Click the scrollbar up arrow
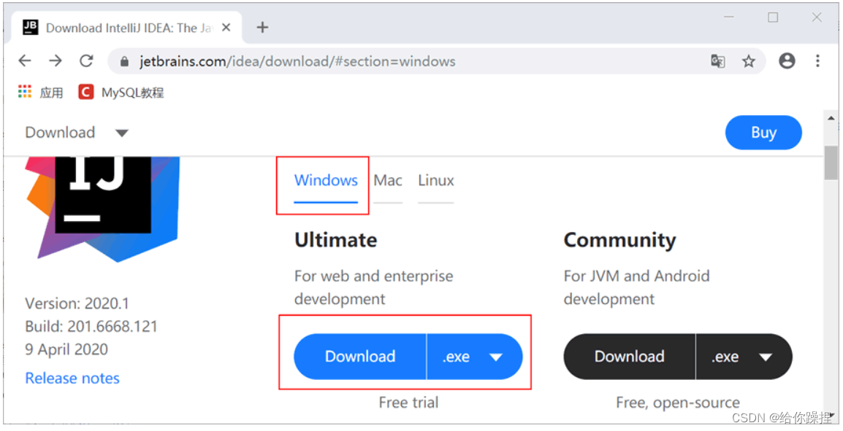Image resolution: width=843 pixels, height=431 pixels. click(831, 118)
